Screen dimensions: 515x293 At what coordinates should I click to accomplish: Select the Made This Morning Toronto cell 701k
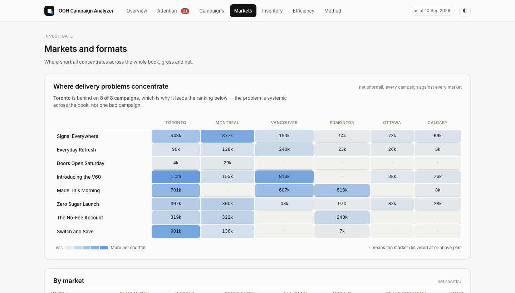point(176,190)
